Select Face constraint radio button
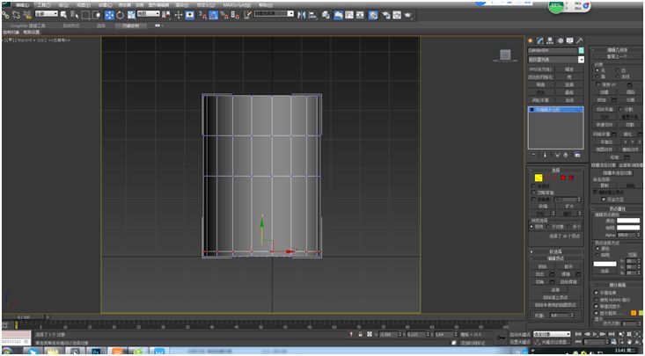The image size is (645, 356). click(597, 76)
